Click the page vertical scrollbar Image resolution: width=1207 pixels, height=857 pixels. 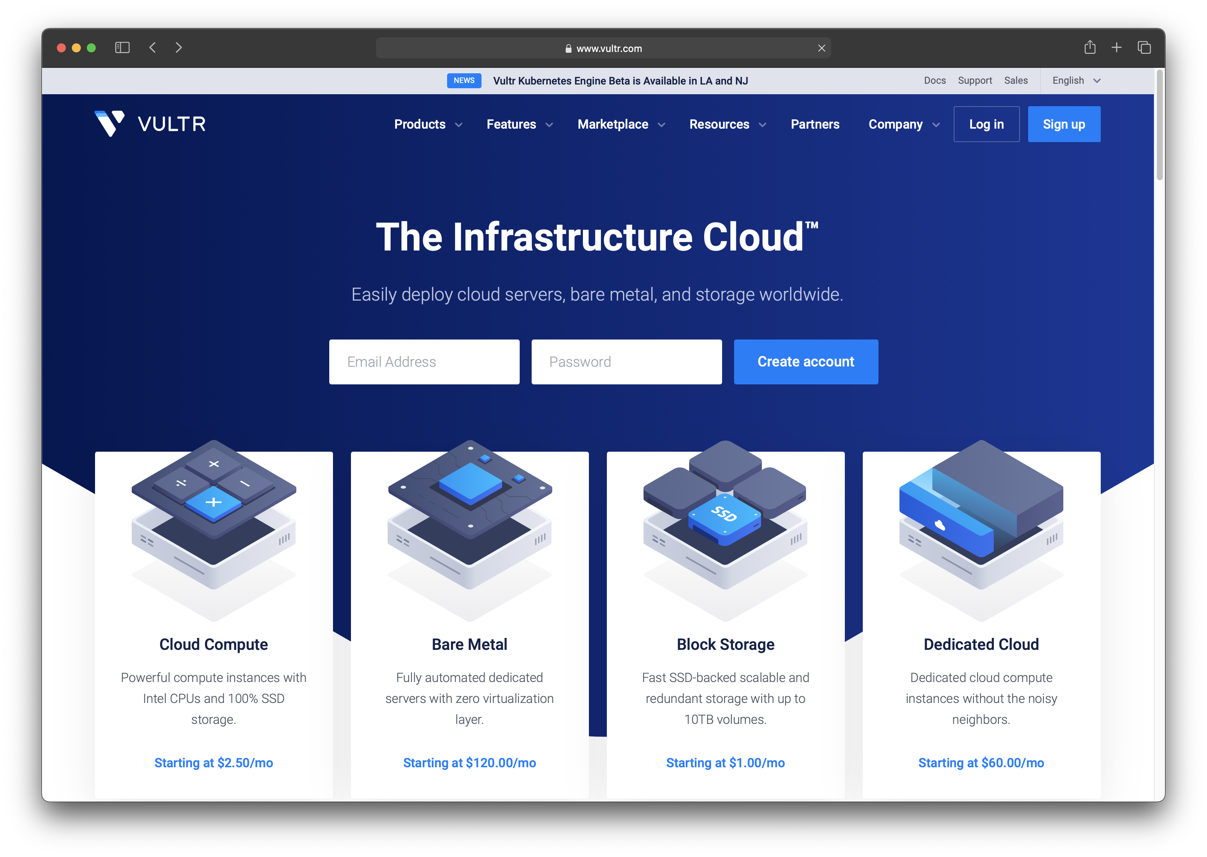coord(1159,126)
